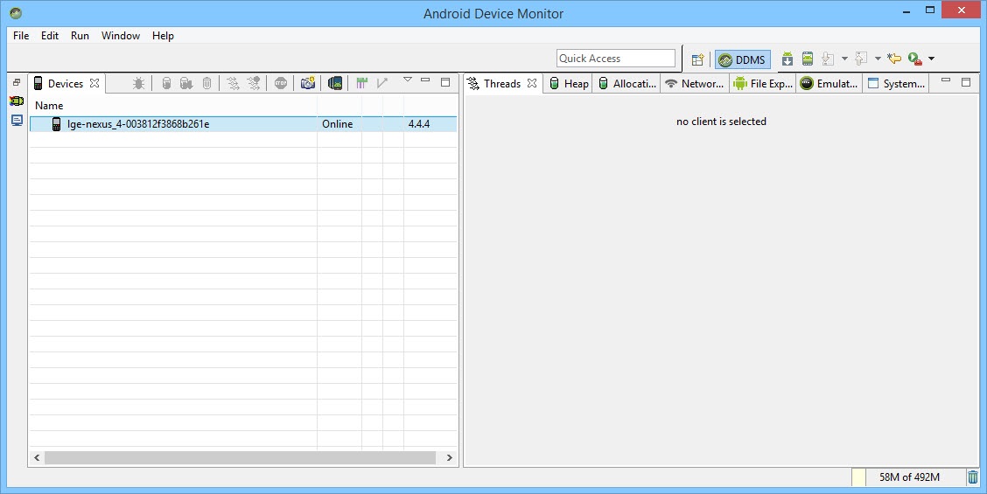The width and height of the screenshot is (987, 494).
Task: Toggle the DDMS perspective button
Action: (742, 59)
